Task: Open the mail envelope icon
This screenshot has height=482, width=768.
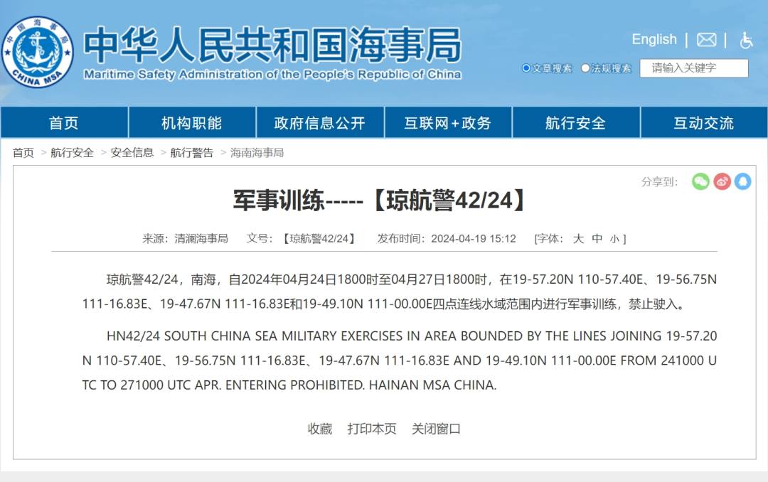Action: [x=706, y=40]
